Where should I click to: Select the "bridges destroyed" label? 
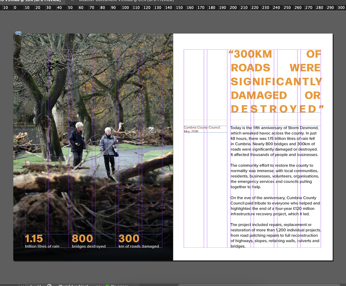point(89,246)
